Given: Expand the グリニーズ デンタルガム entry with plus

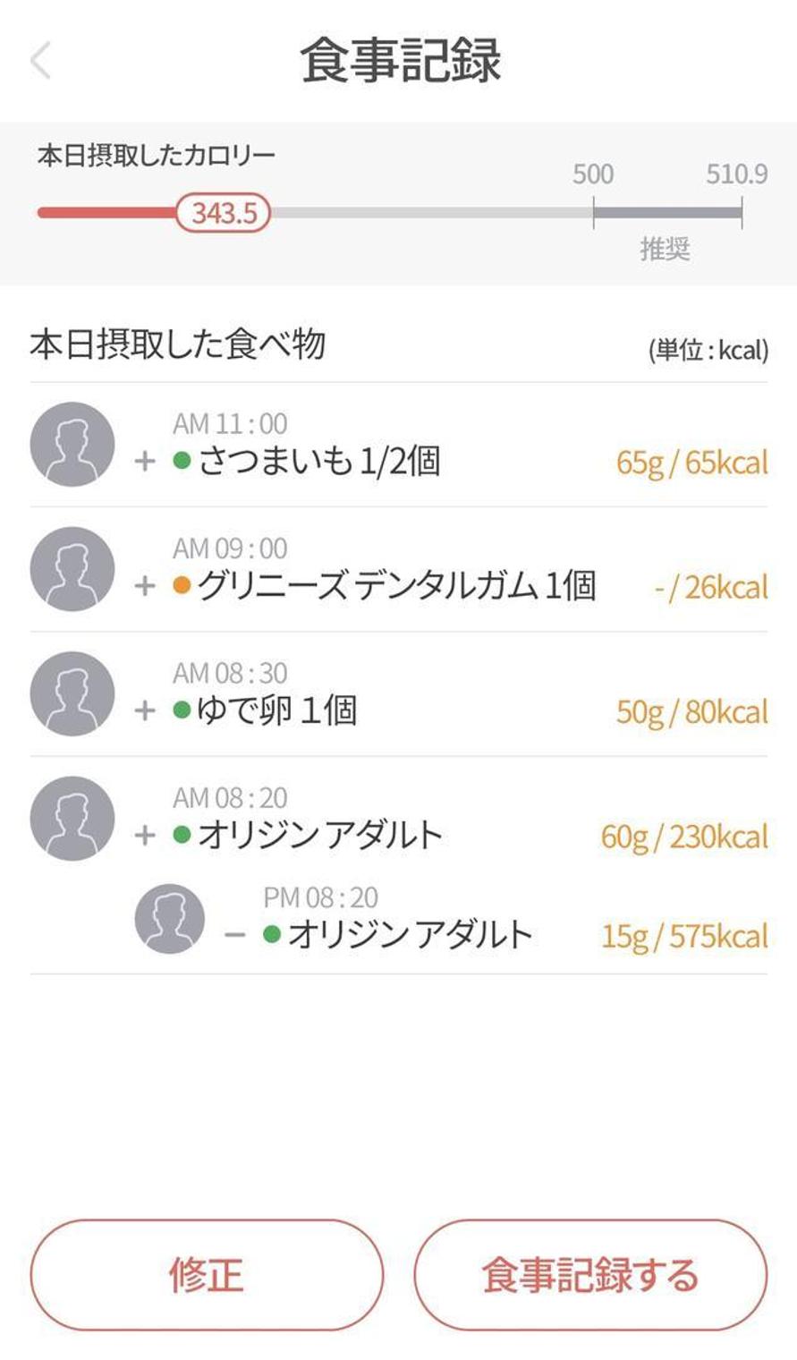Looking at the screenshot, I should point(145,586).
